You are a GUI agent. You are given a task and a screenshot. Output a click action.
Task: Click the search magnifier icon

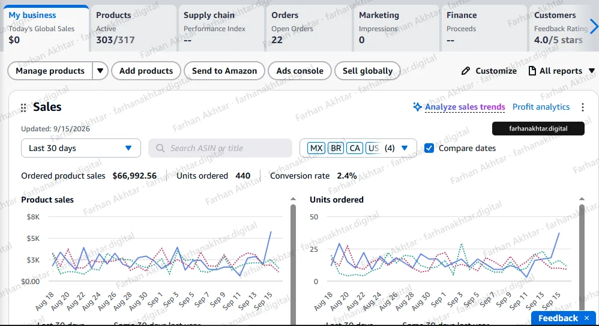pos(160,148)
